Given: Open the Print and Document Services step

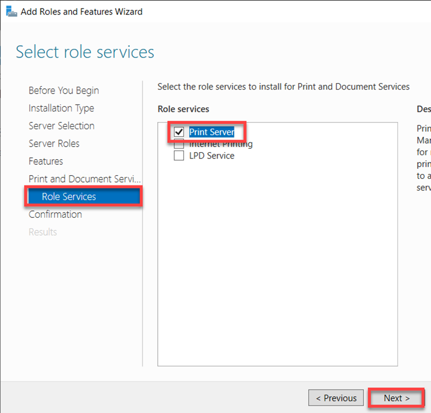Looking at the screenshot, I should (84, 179).
